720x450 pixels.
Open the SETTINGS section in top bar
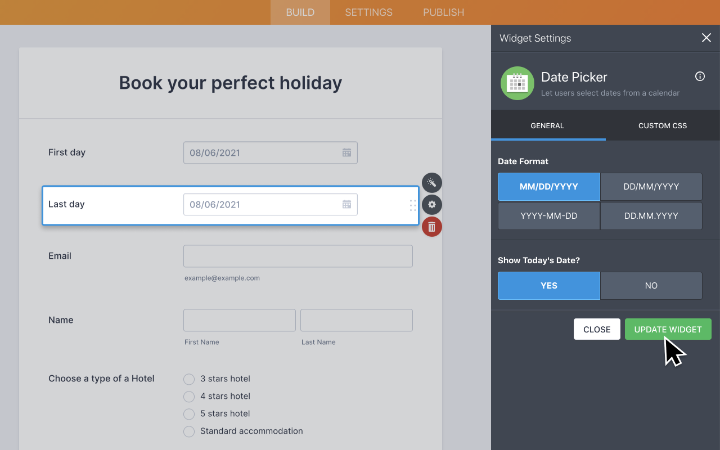(368, 12)
